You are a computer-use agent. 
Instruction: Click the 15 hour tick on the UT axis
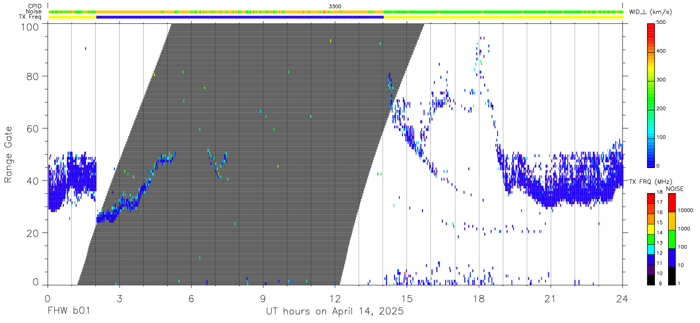tap(407, 298)
